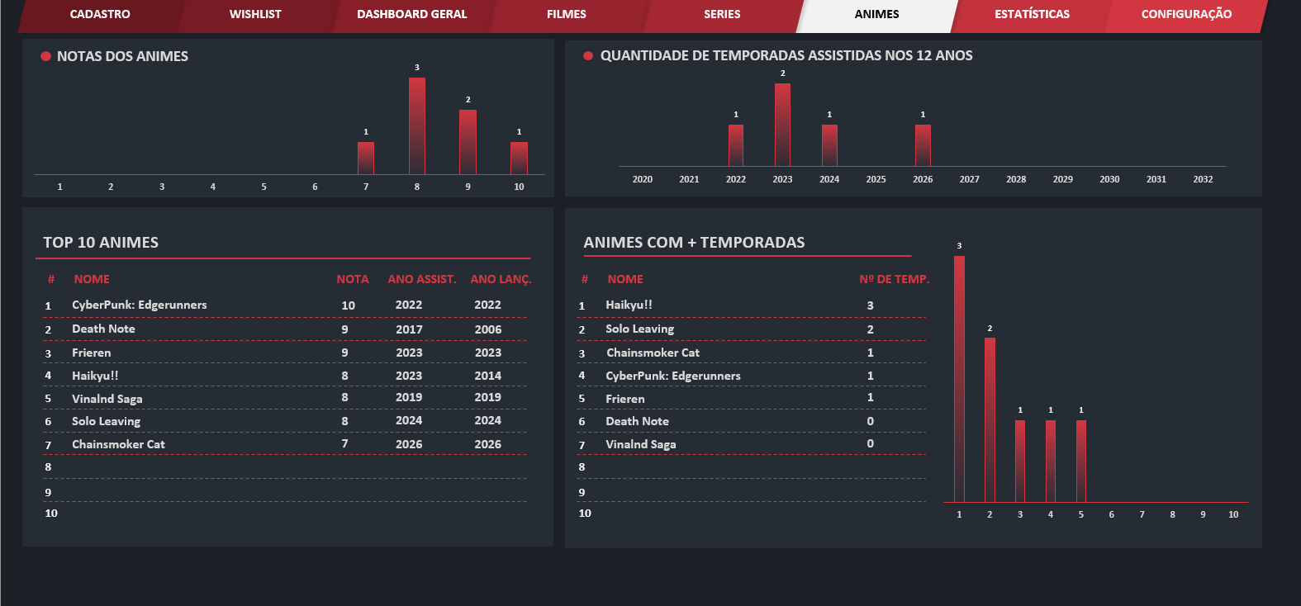
Task: Click the rating 8 bar in Notas dos Animes
Action: click(x=417, y=126)
